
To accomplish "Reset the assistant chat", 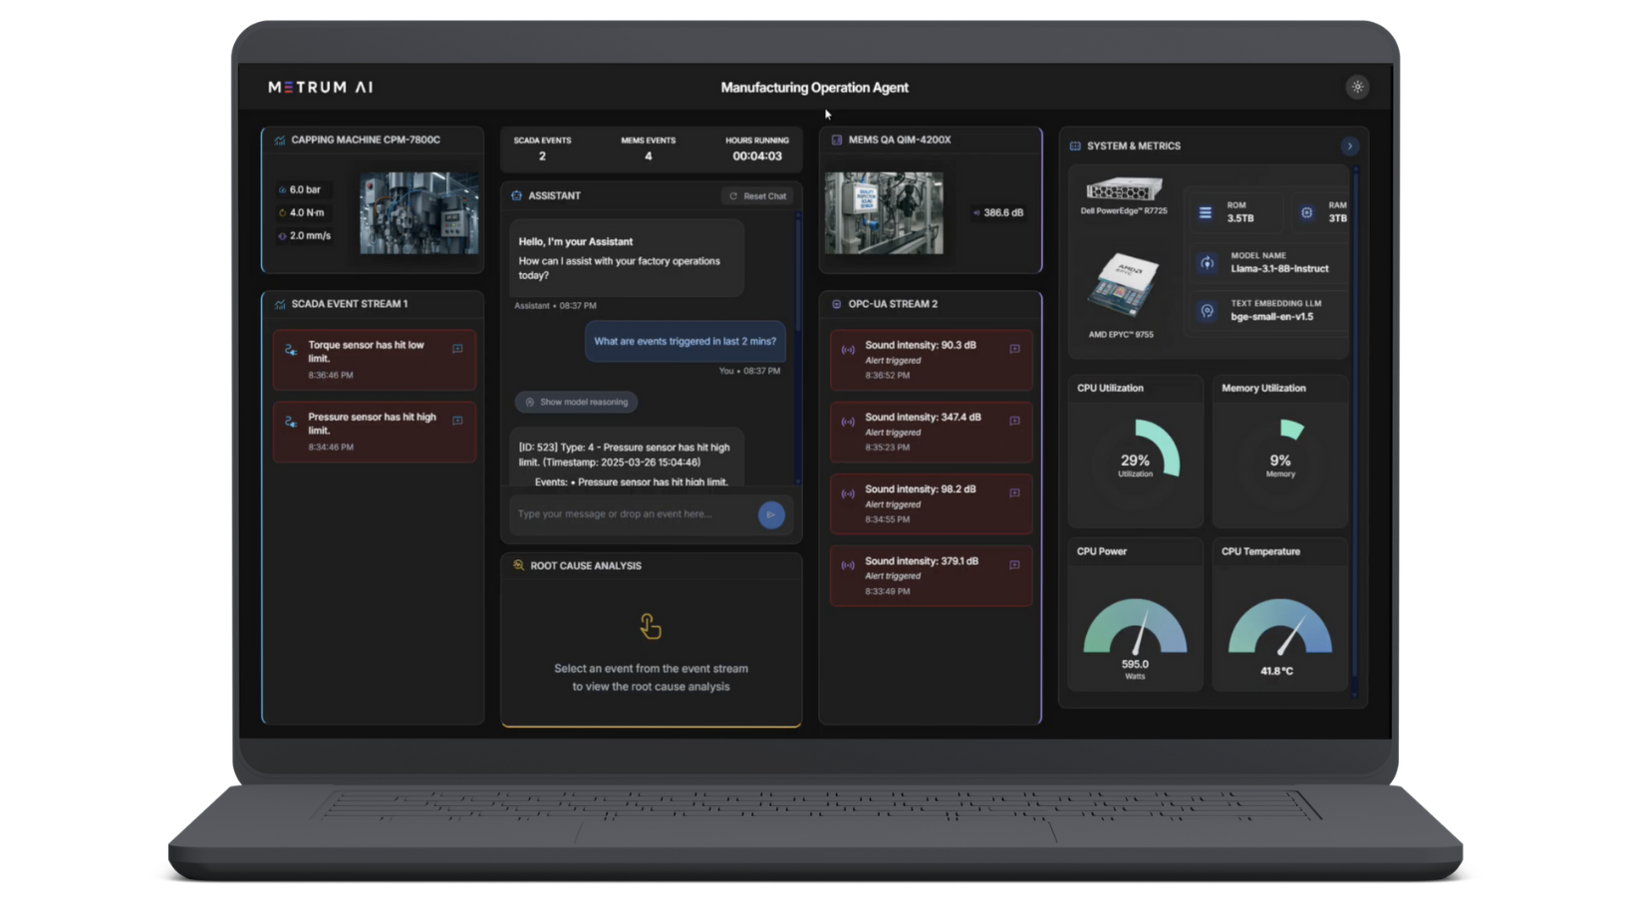I will [757, 196].
